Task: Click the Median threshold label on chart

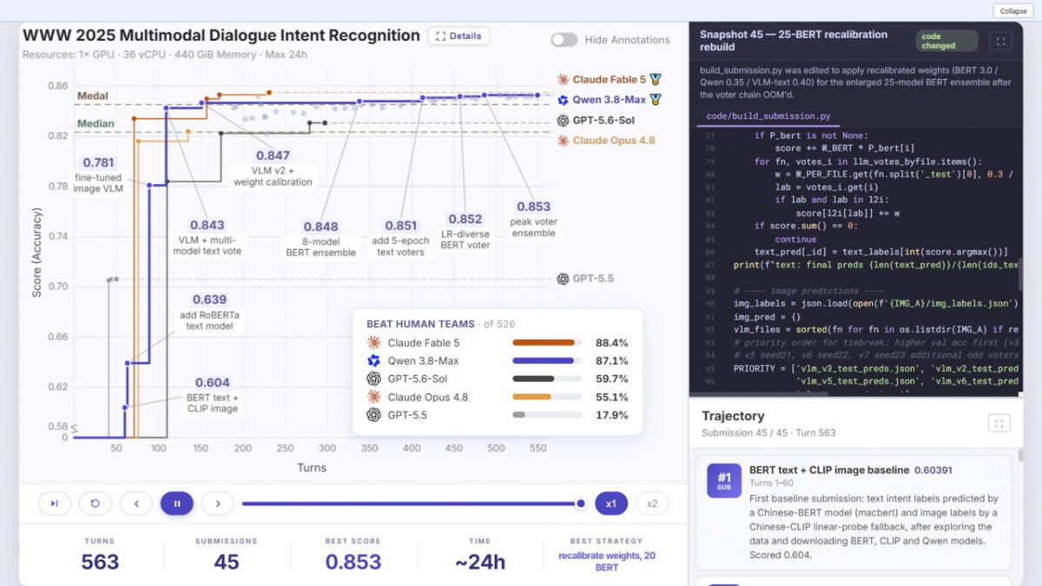Action: (x=96, y=123)
